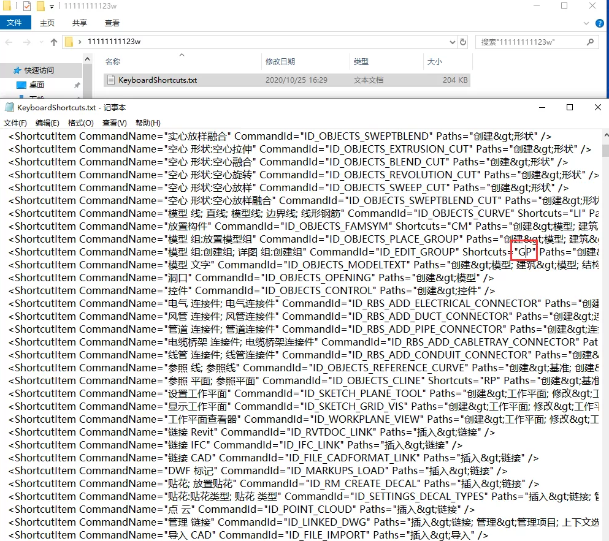
Task: Click ID_EDIT_GROUP text in Notepad
Action: point(417,252)
